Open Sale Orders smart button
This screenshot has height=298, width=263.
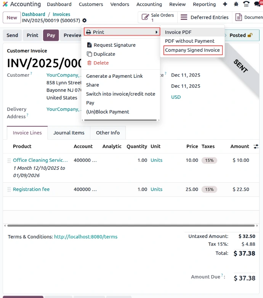(x=157, y=17)
